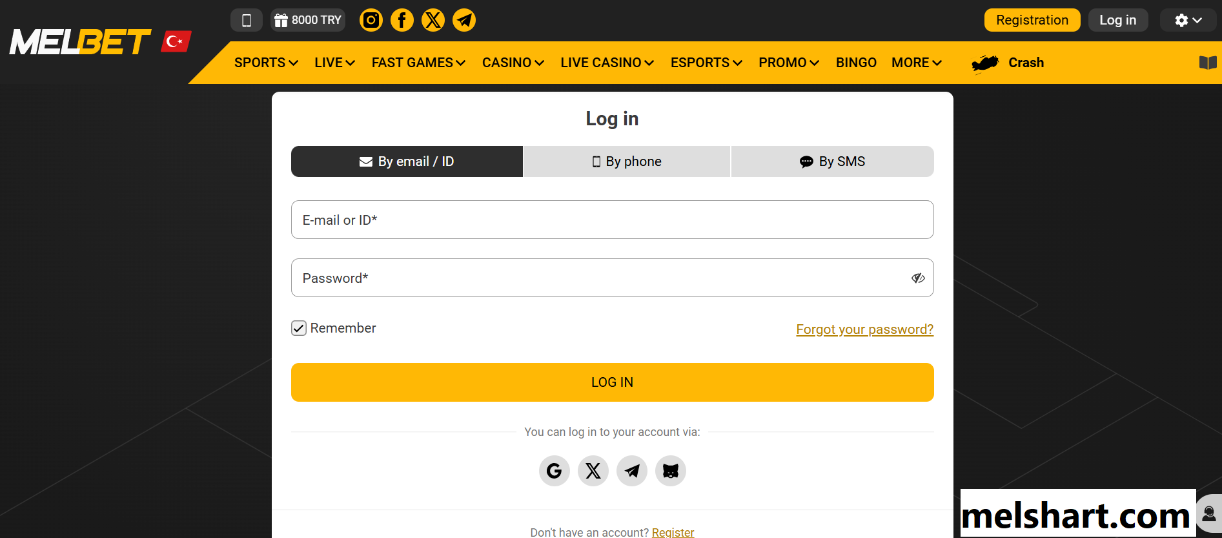This screenshot has width=1222, height=538.
Task: Switch to the By phone tab
Action: pyautogui.click(x=627, y=161)
